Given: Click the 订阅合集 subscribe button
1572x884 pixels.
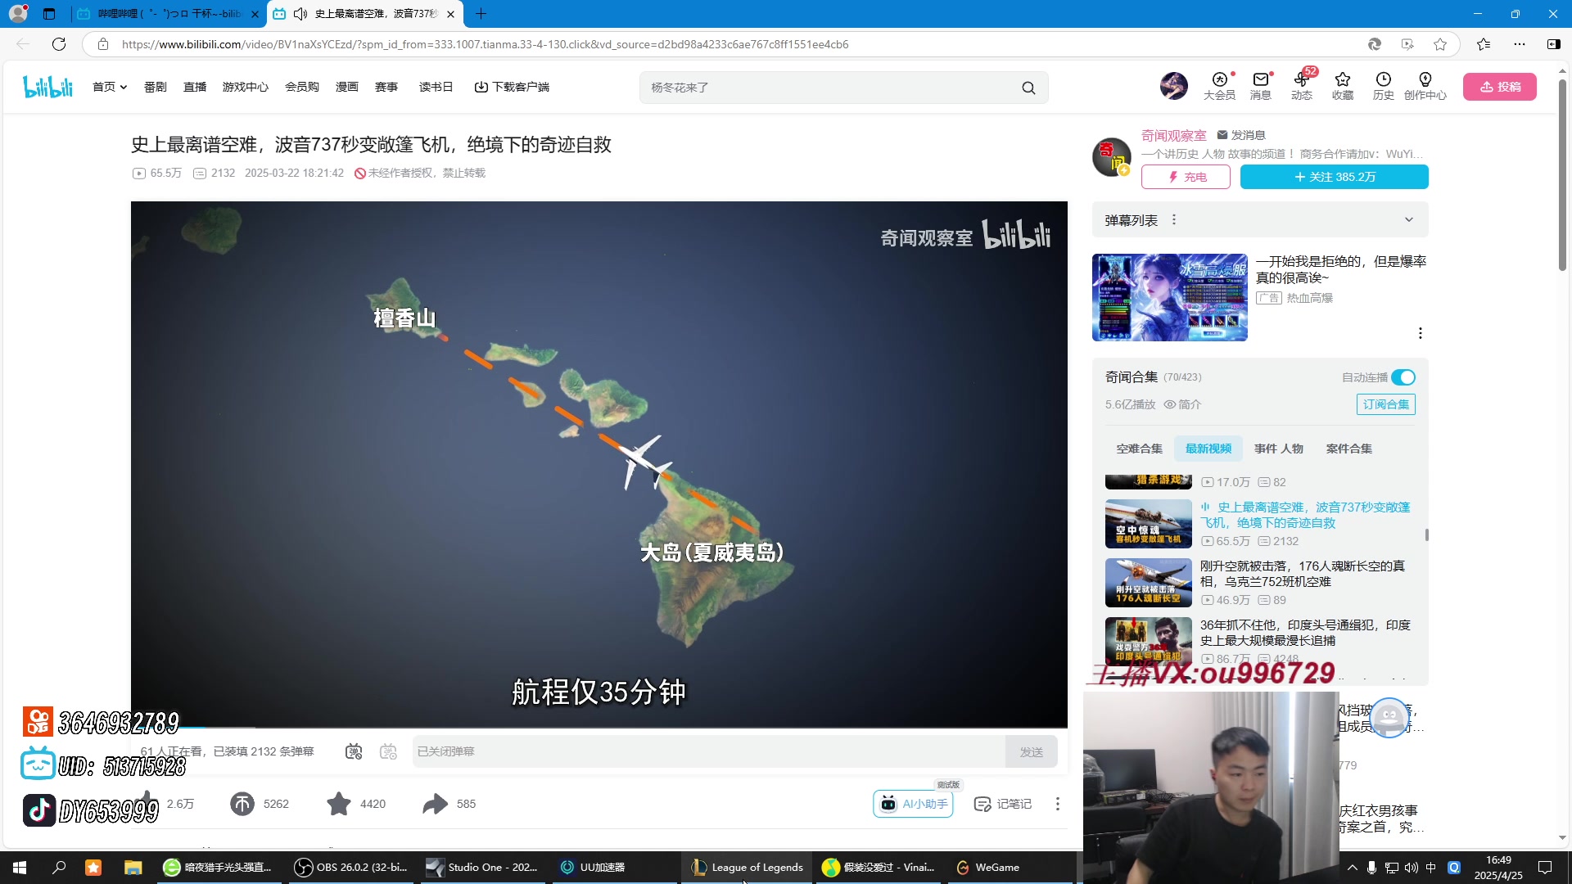Looking at the screenshot, I should tap(1385, 404).
